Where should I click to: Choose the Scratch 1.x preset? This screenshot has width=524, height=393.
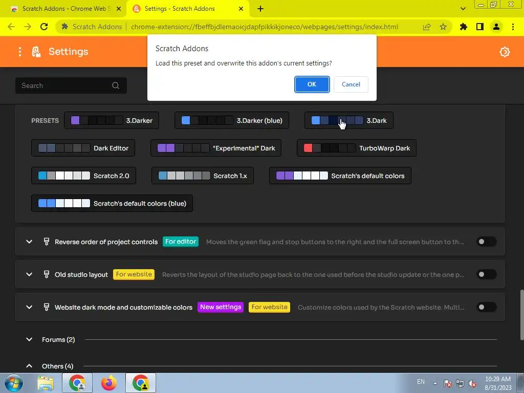203,176
